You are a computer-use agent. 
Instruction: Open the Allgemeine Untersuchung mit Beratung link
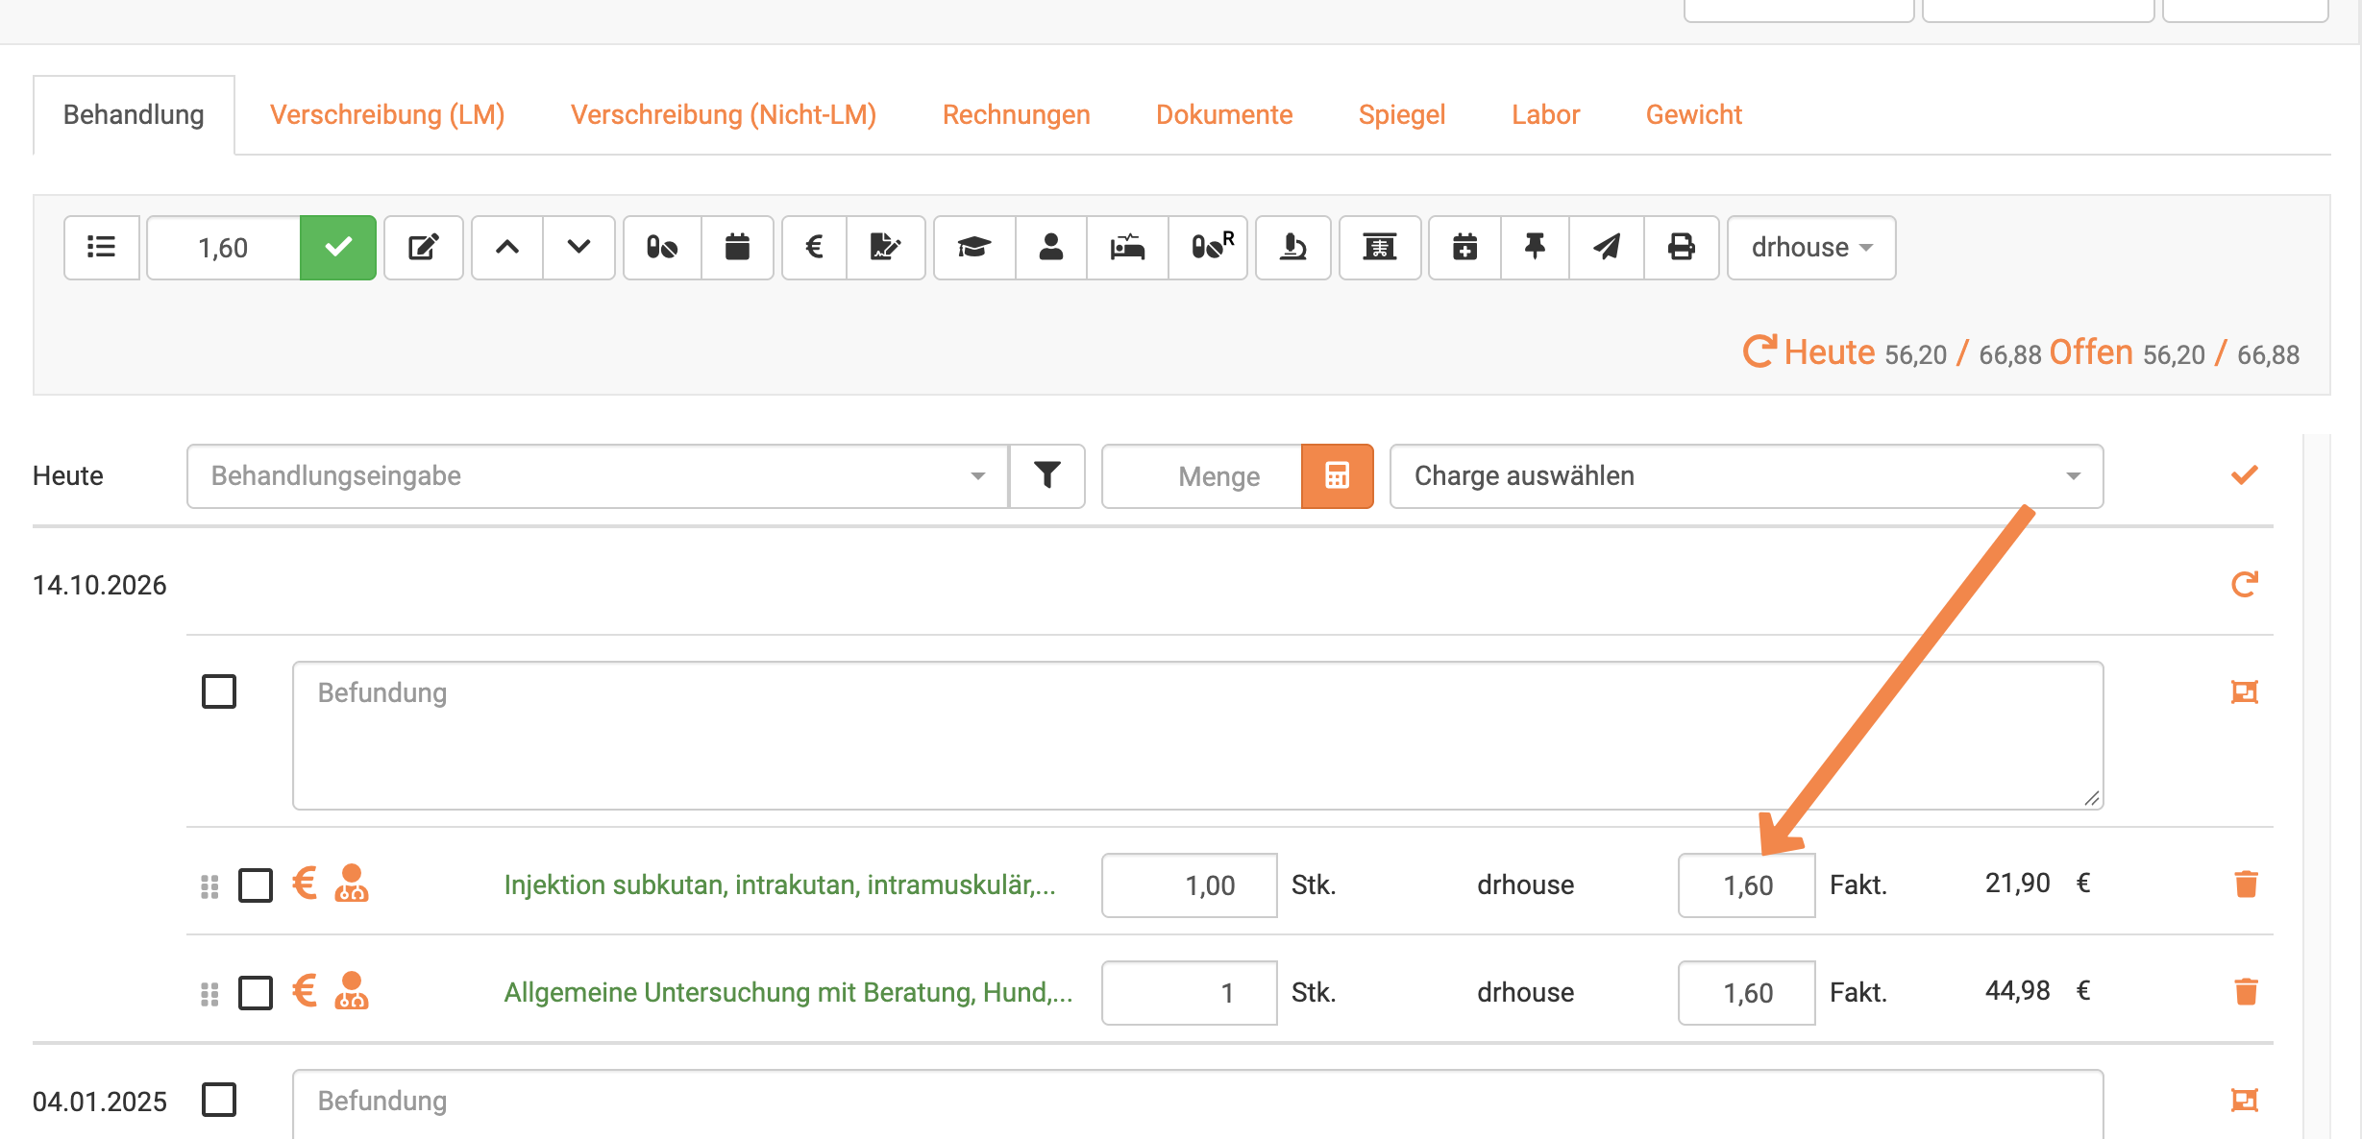[788, 992]
